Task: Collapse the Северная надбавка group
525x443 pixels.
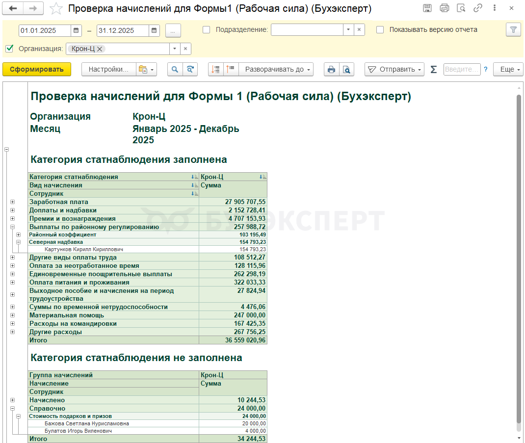Action: pyautogui.click(x=18, y=242)
